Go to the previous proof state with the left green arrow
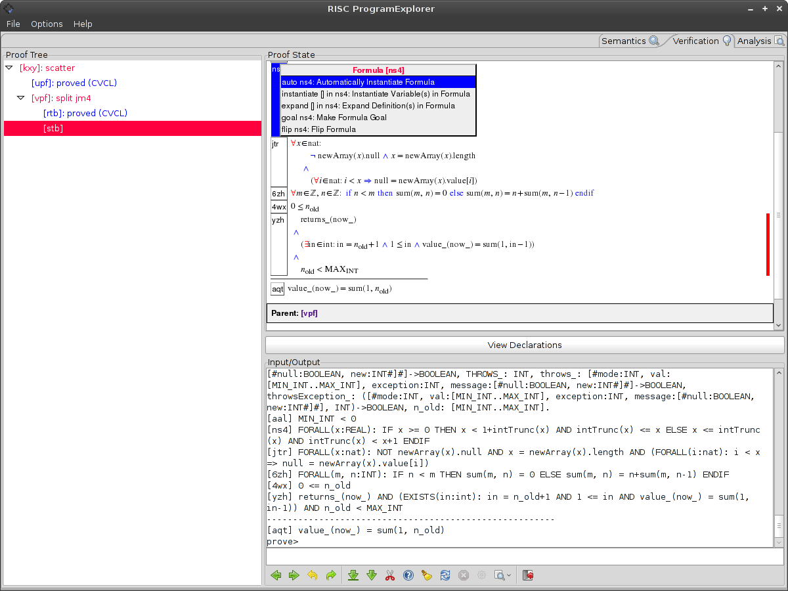The width and height of the screenshot is (788, 591). (x=276, y=575)
